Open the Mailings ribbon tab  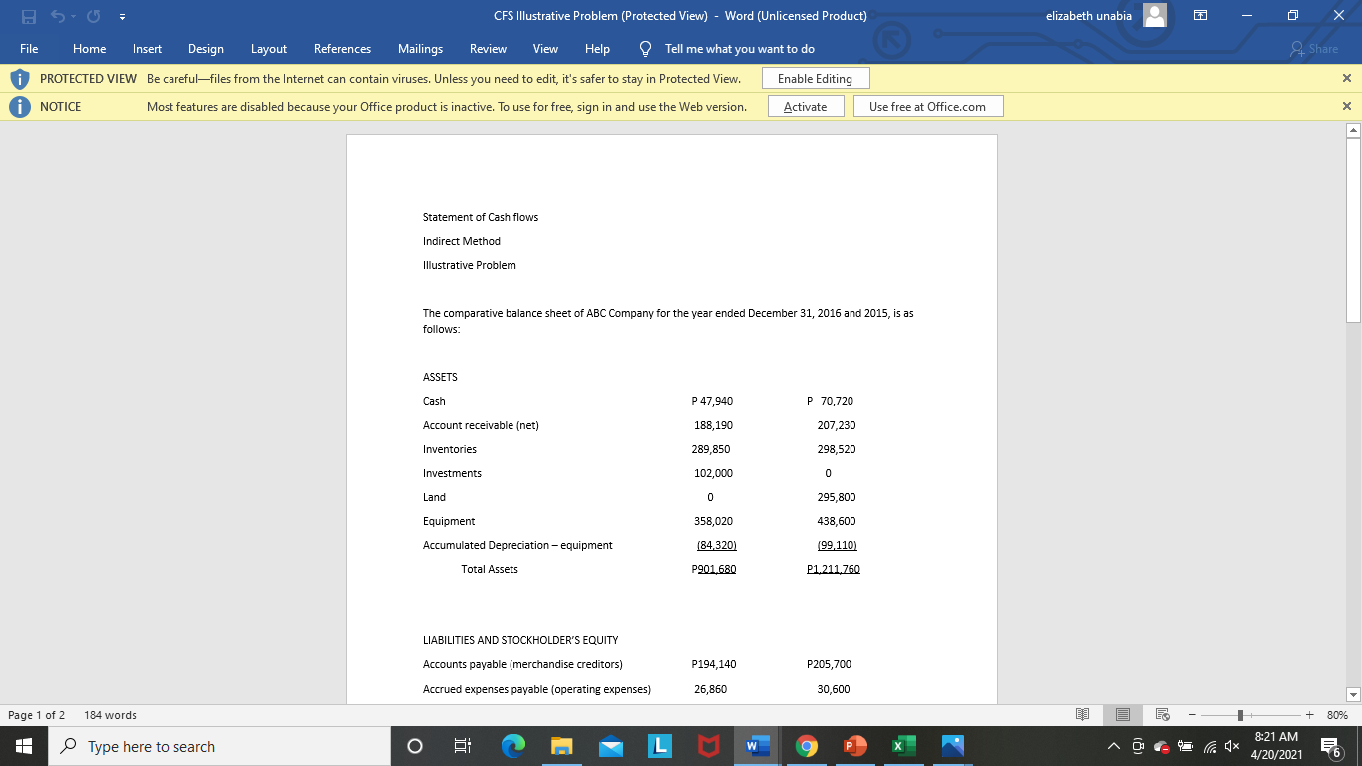(x=420, y=48)
